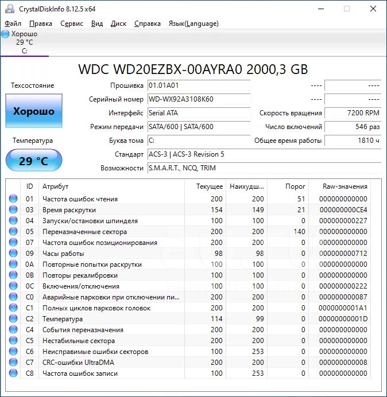Click the Атрибут column header
The image size is (387, 397).
click(111, 186)
